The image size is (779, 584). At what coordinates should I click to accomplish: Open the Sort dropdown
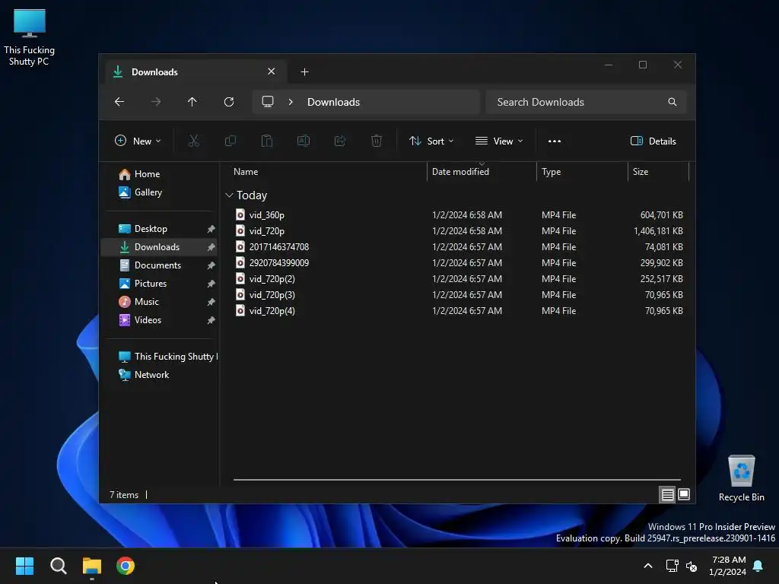[431, 141]
